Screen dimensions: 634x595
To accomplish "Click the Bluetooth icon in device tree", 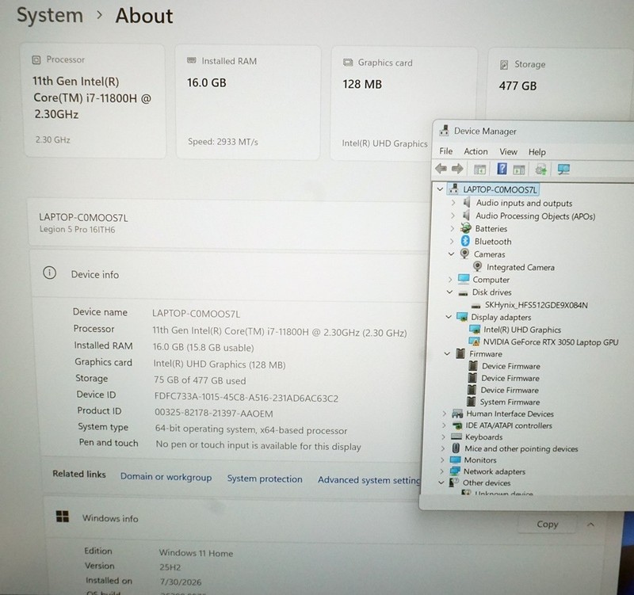I will point(465,241).
